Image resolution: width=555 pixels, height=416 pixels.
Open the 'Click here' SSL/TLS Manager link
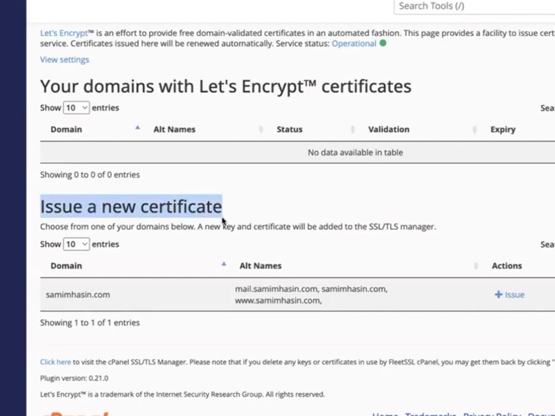55,362
